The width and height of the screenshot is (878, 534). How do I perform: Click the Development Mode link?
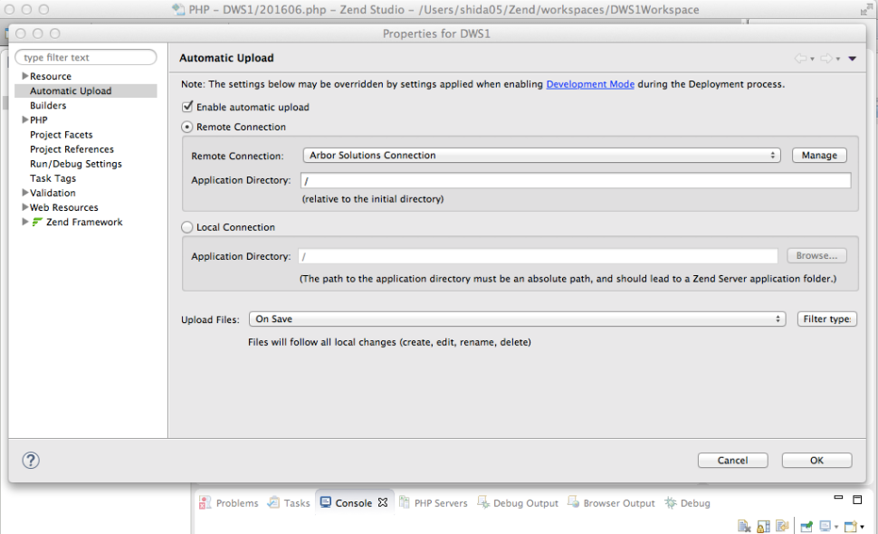[x=590, y=84]
